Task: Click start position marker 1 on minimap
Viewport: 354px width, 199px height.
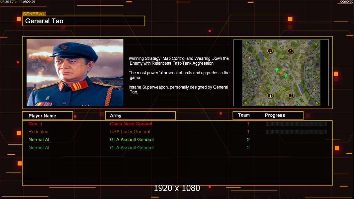Action: pos(270,96)
